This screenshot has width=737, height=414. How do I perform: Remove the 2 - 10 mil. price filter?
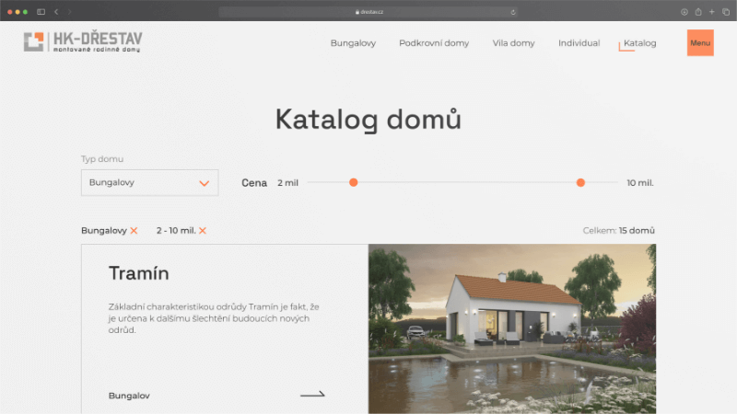click(x=203, y=230)
